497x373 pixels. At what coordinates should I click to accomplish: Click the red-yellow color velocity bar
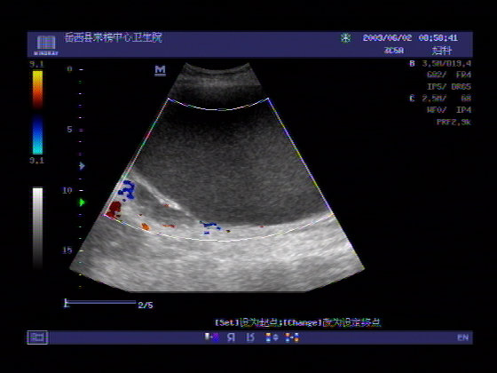[x=37, y=90]
